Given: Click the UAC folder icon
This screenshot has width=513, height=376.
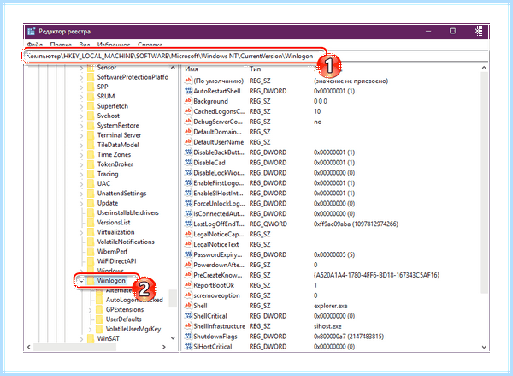Looking at the screenshot, I should pyautogui.click(x=91, y=183).
